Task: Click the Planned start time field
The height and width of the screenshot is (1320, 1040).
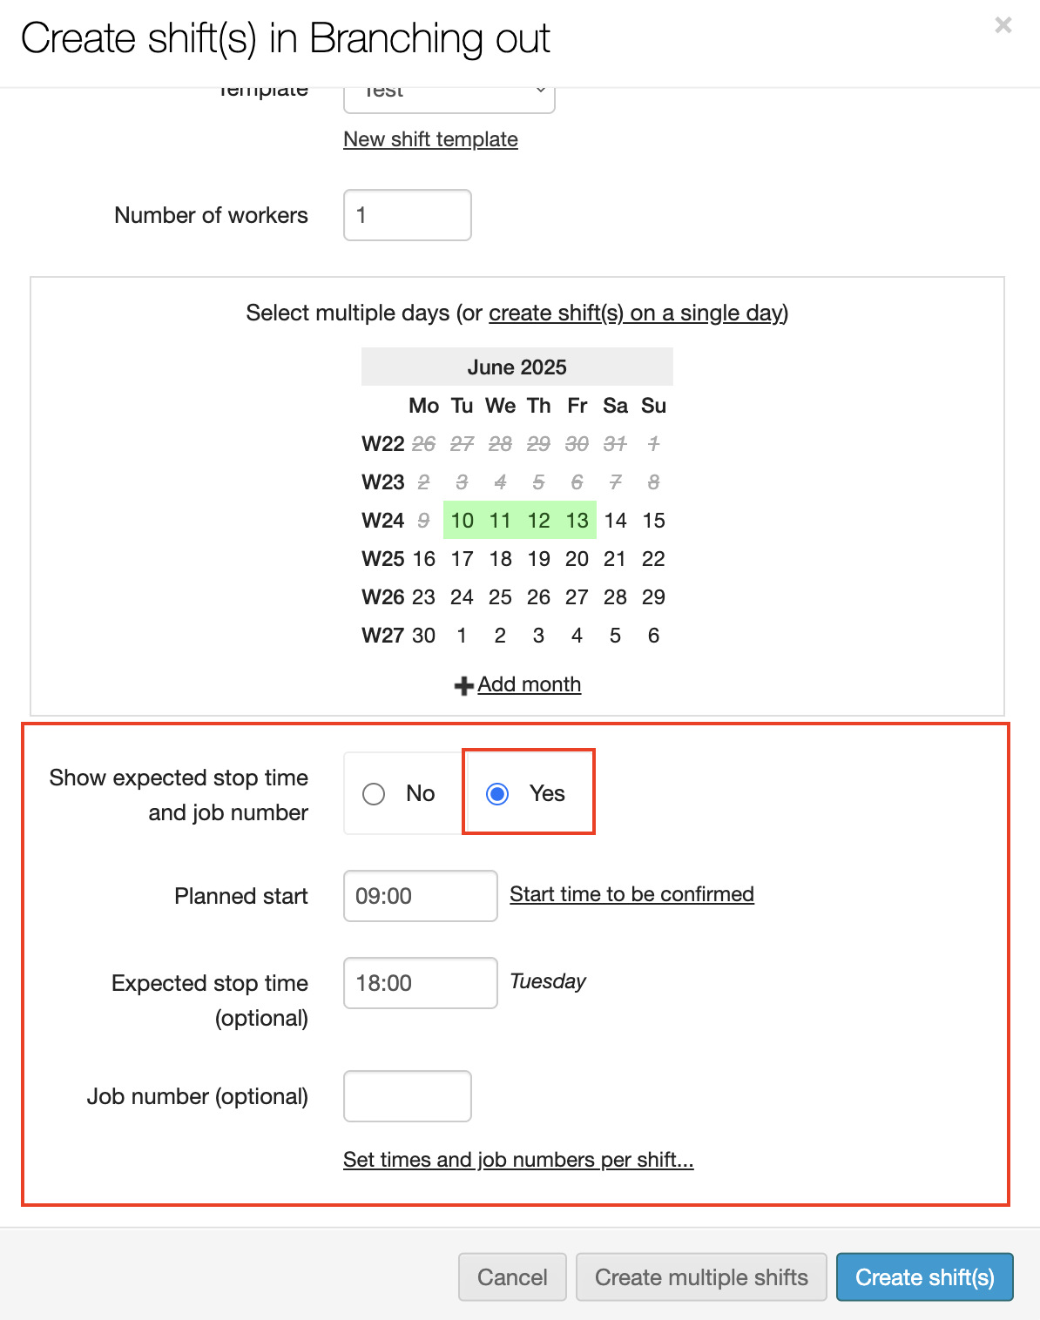Action: pos(420,896)
